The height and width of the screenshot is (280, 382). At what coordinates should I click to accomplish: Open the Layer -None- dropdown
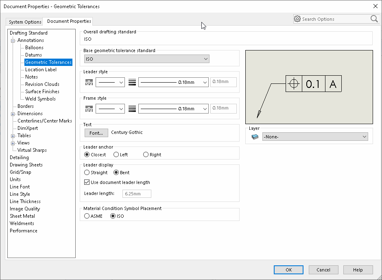(315, 137)
